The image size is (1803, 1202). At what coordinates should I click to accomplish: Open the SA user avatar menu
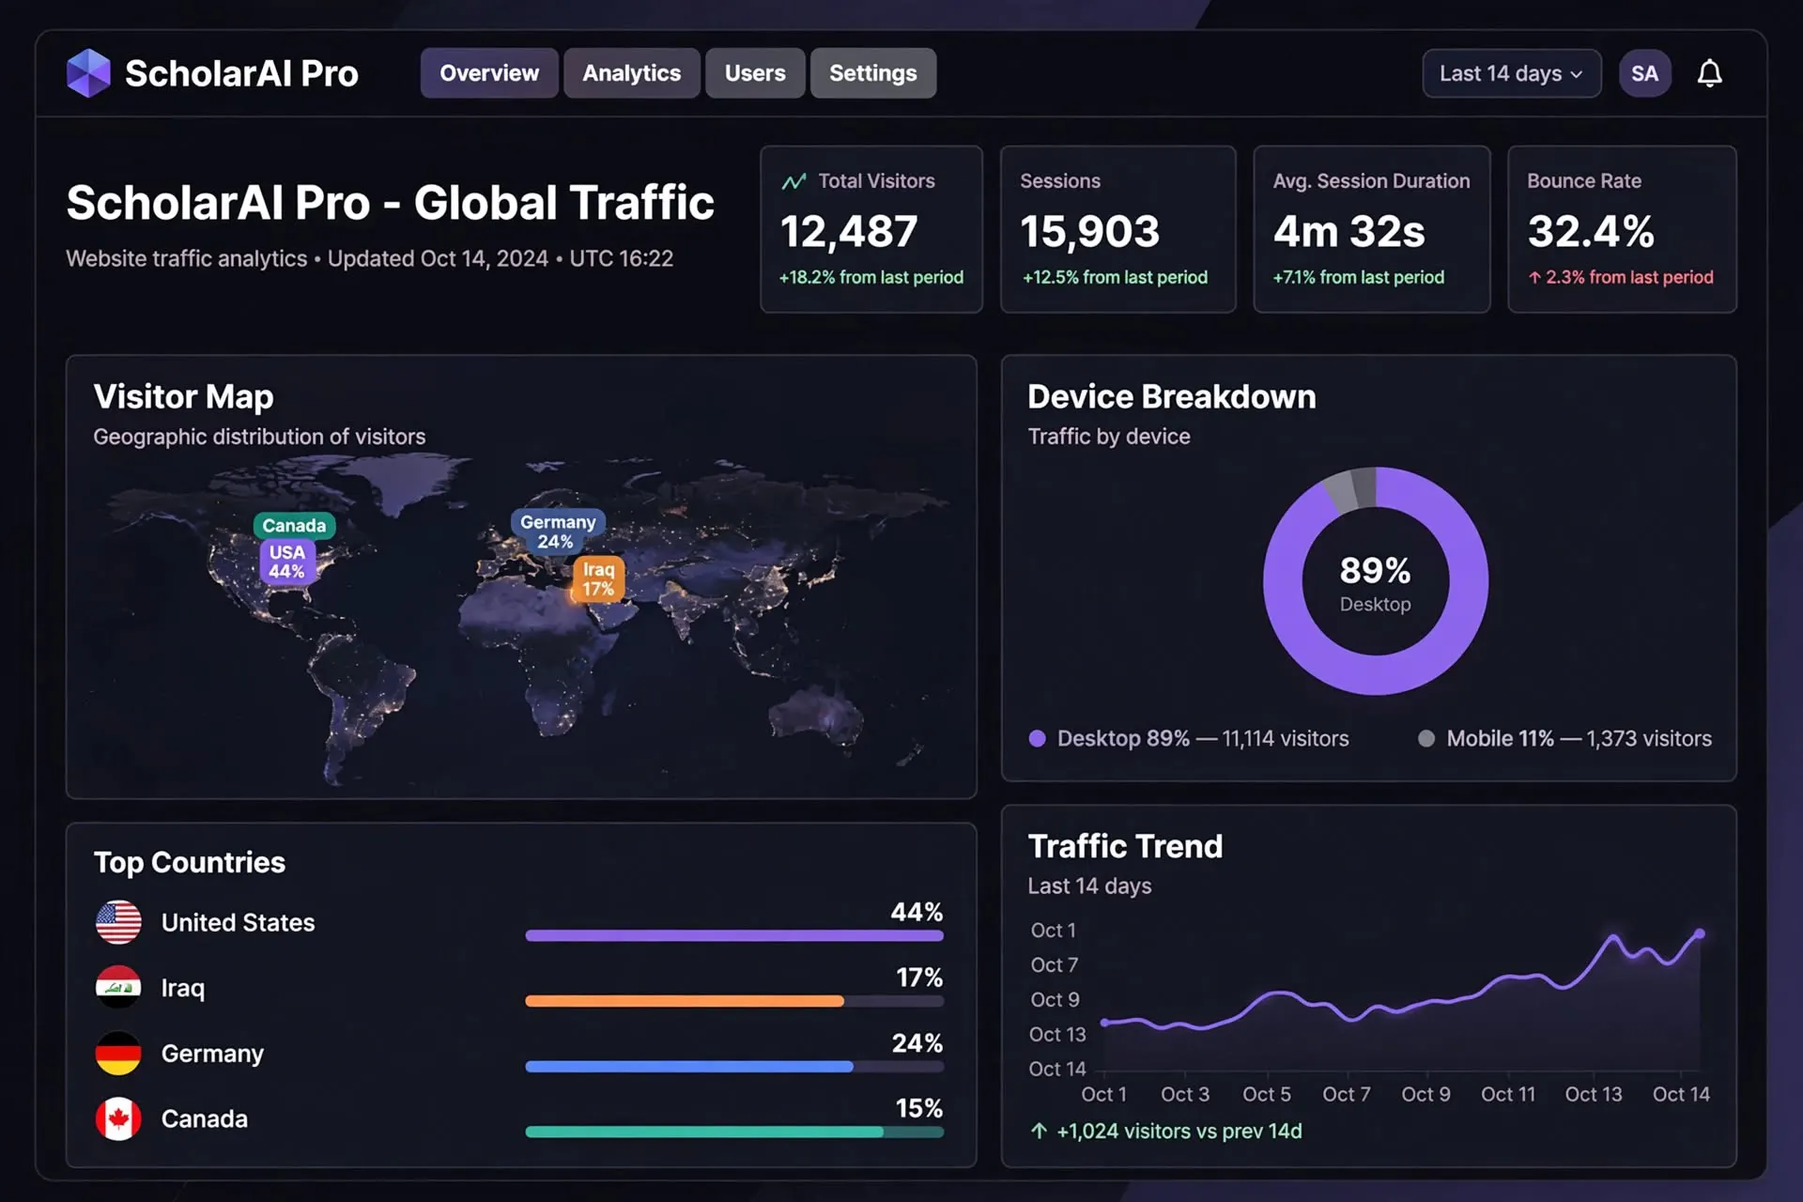1644,73
